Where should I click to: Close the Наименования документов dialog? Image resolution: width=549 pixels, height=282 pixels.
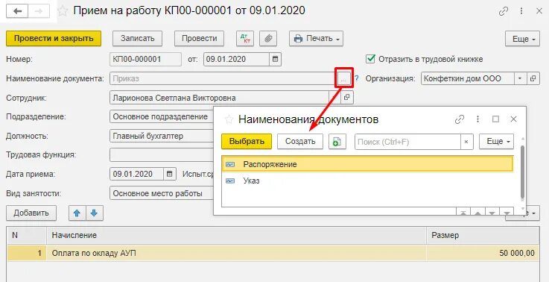(513, 119)
